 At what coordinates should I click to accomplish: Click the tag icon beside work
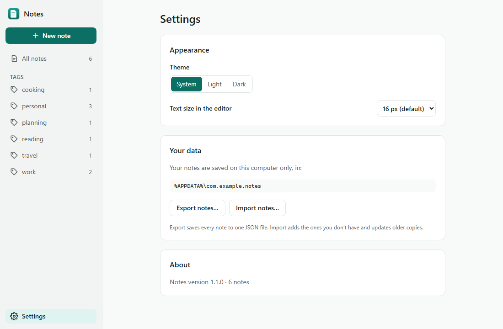tap(14, 171)
